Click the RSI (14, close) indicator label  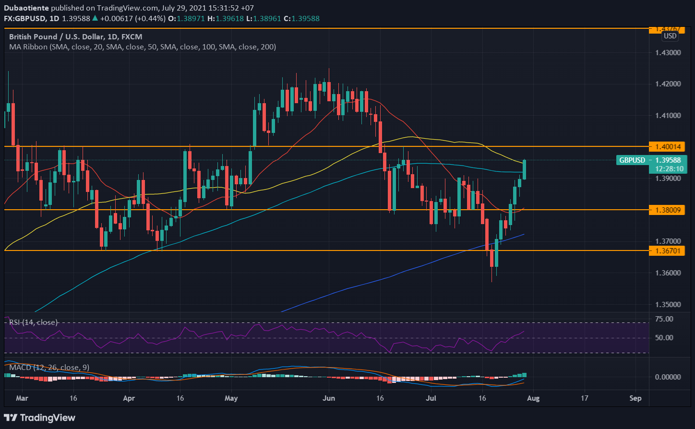[x=33, y=322]
